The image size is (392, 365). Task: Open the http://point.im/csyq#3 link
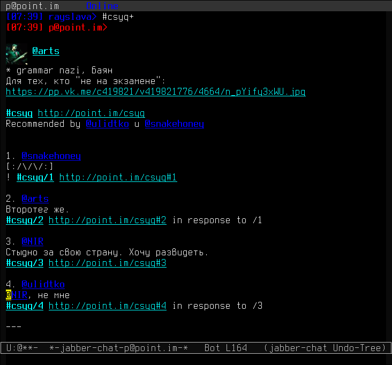[x=108, y=263]
